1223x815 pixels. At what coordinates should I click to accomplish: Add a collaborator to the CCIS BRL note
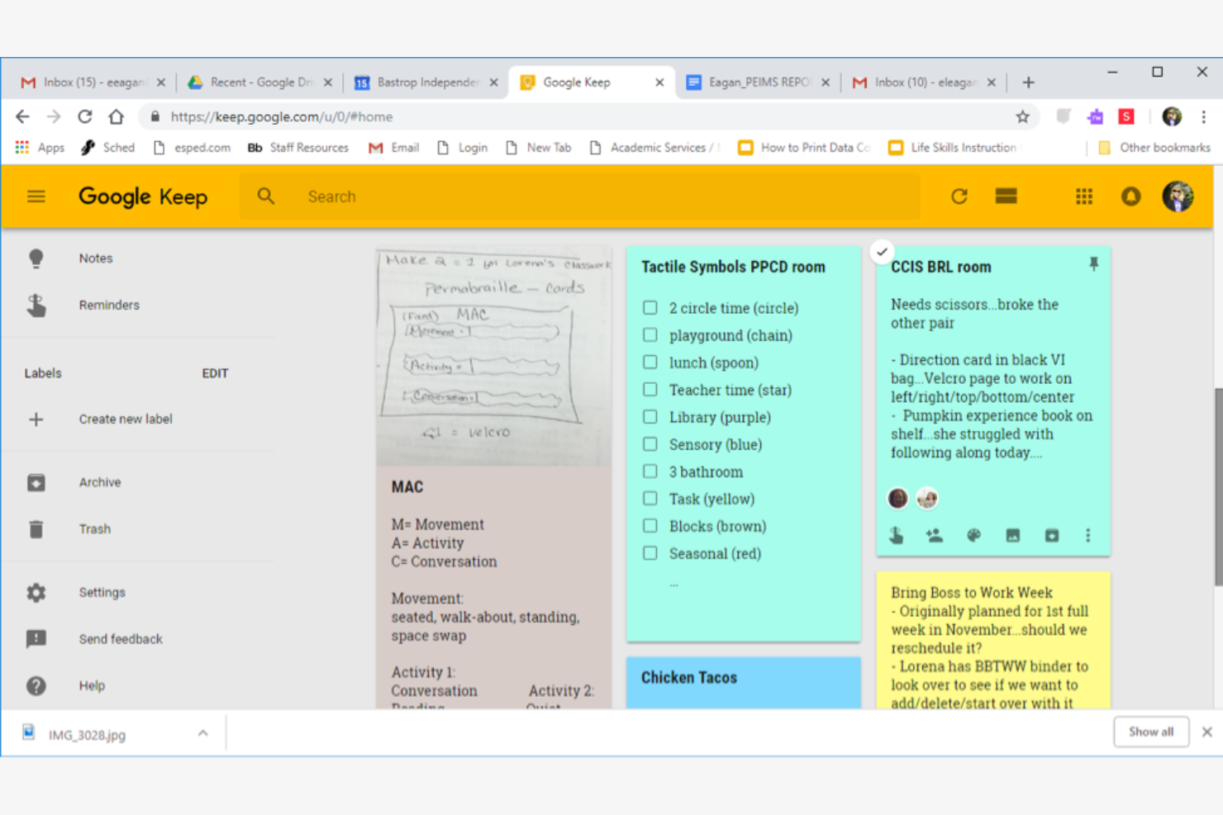pos(934,535)
